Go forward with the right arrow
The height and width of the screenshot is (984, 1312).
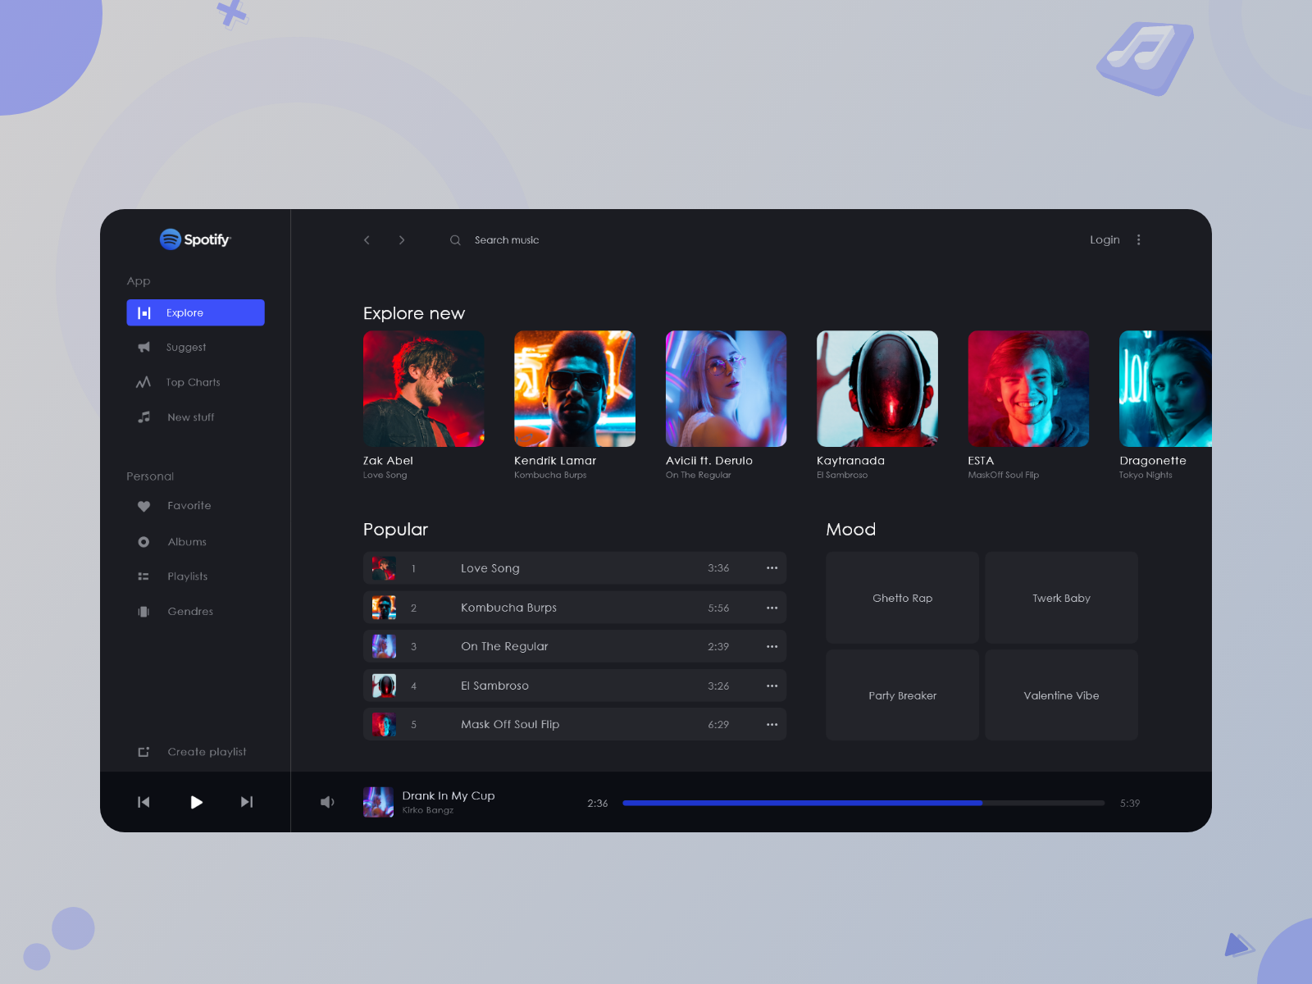coord(402,240)
